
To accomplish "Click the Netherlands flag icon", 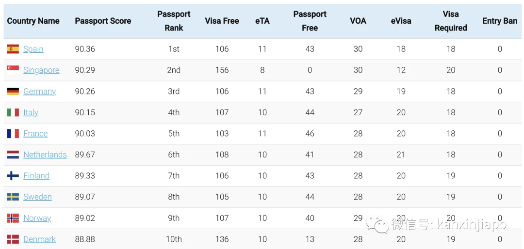I will point(13,155).
